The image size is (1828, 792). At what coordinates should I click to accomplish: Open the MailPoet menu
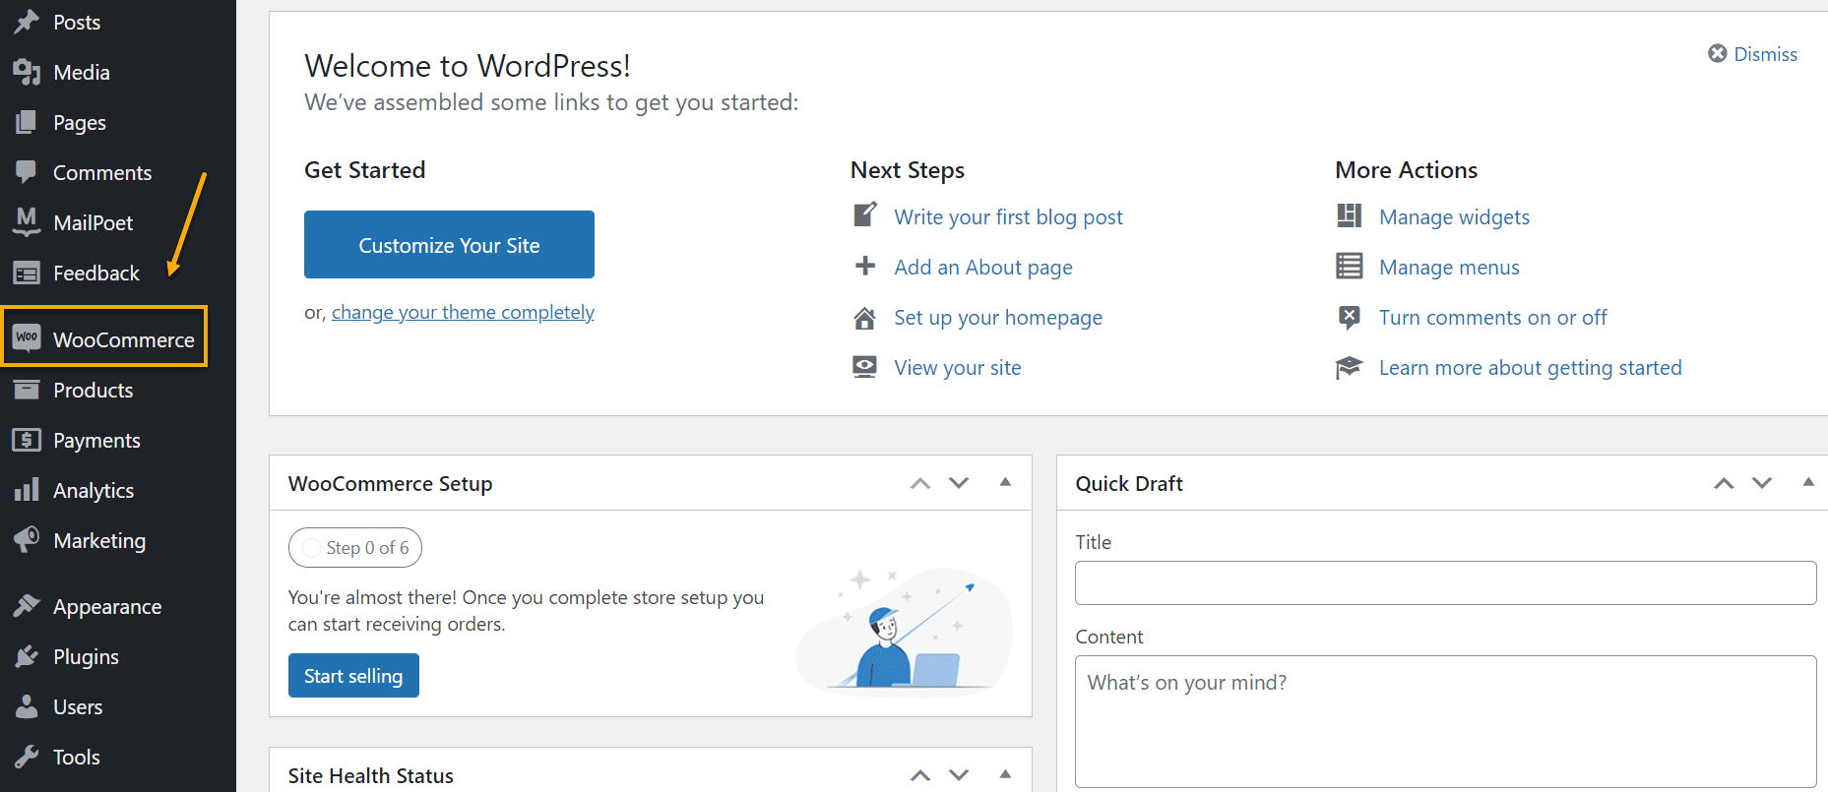coord(93,222)
